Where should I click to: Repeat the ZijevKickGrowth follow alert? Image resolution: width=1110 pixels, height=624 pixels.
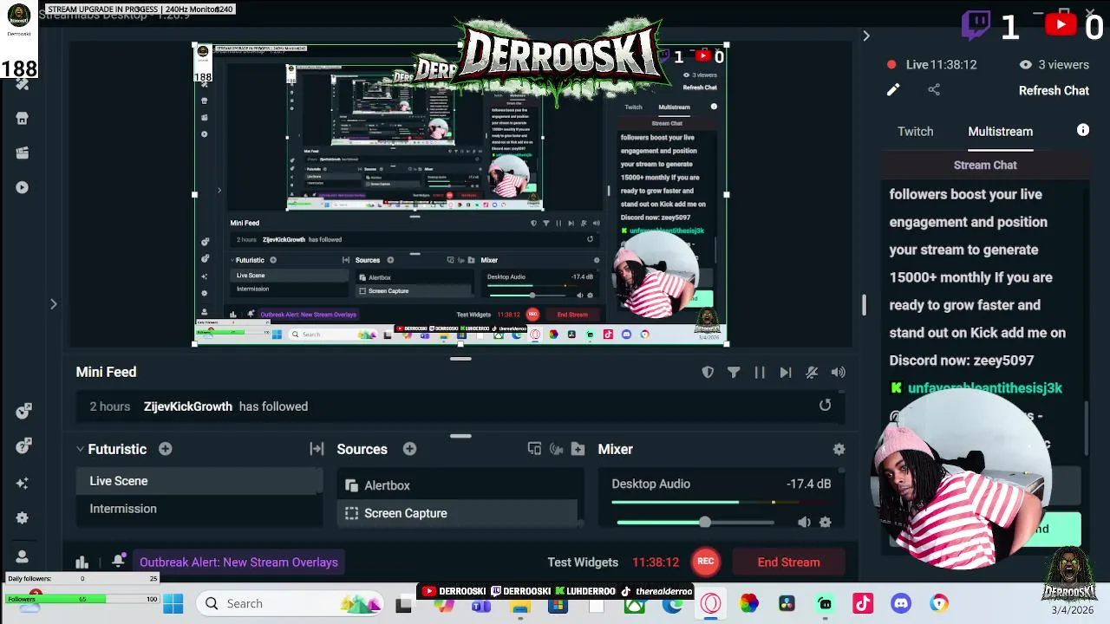825,406
